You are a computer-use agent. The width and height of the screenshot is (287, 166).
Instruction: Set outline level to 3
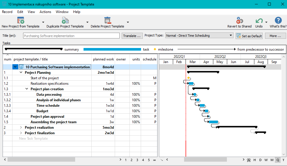click(137, 160)
